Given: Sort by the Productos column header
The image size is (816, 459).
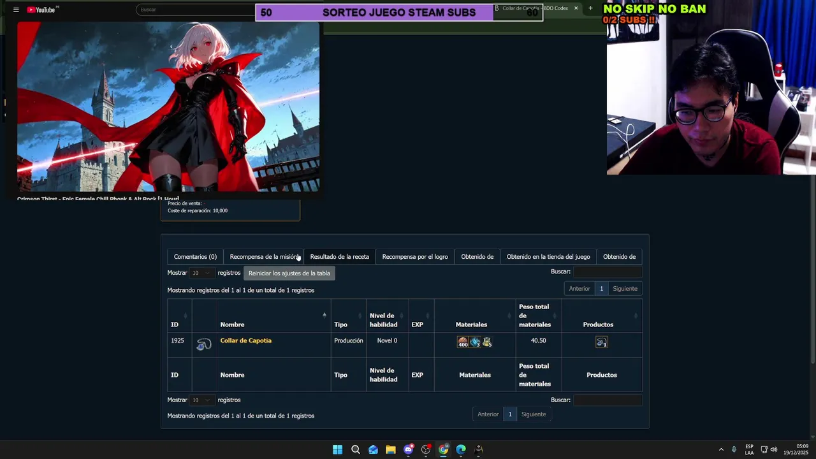Looking at the screenshot, I should [601, 316].
